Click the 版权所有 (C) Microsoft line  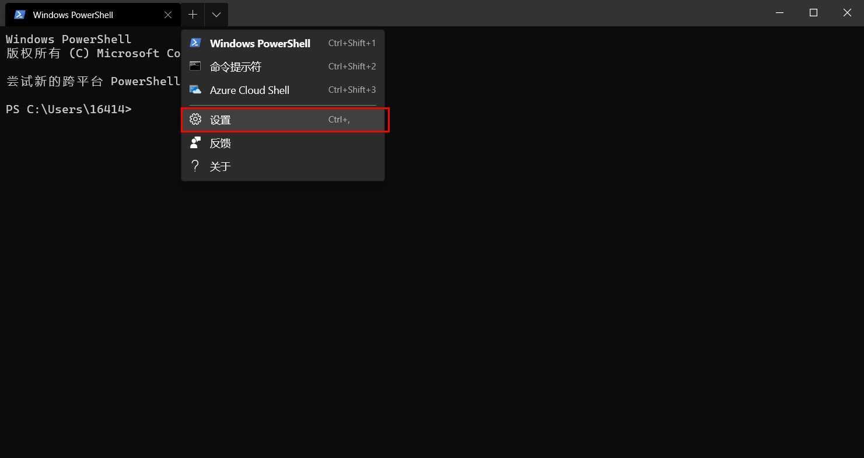pos(93,53)
